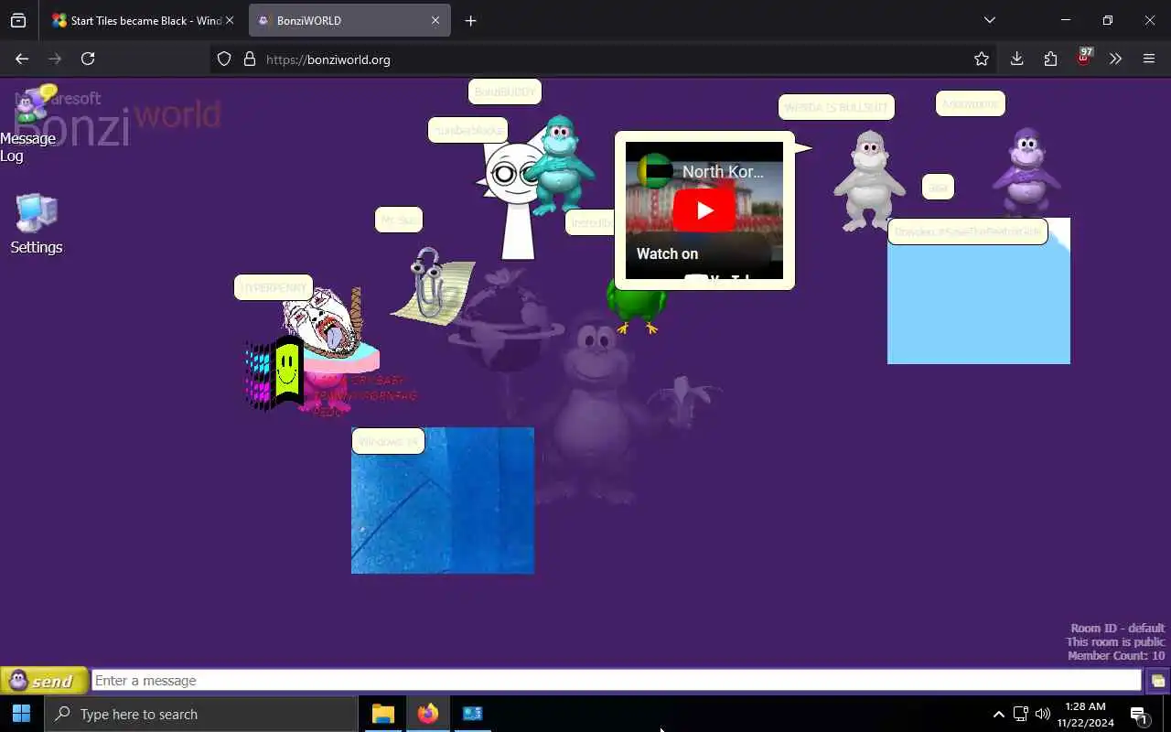The height and width of the screenshot is (732, 1171).
Task: Open the Settings computer icon
Action: pos(37,222)
